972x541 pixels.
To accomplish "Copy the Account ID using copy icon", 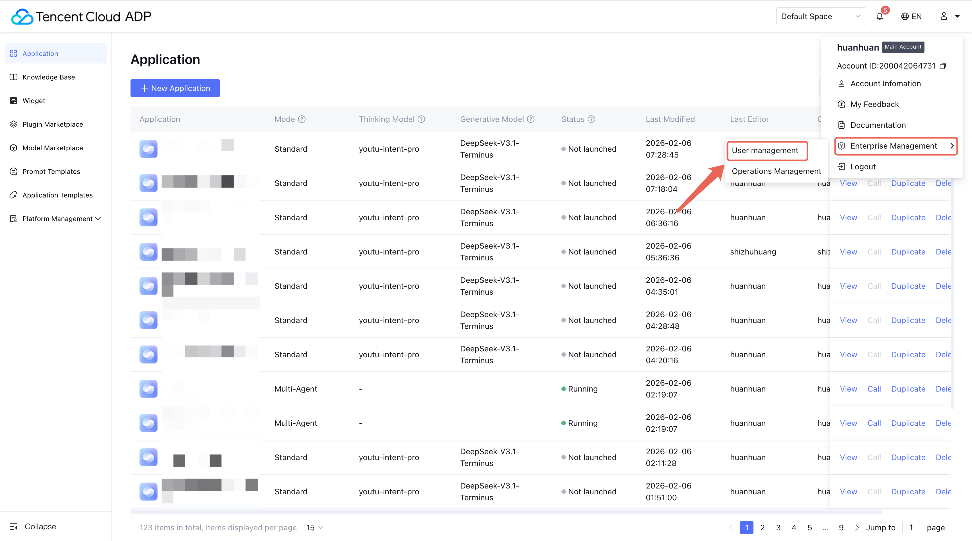I will [x=942, y=66].
